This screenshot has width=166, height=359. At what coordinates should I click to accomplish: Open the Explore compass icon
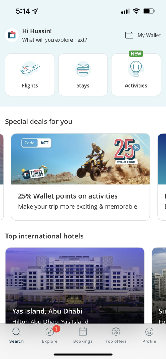coord(50,332)
